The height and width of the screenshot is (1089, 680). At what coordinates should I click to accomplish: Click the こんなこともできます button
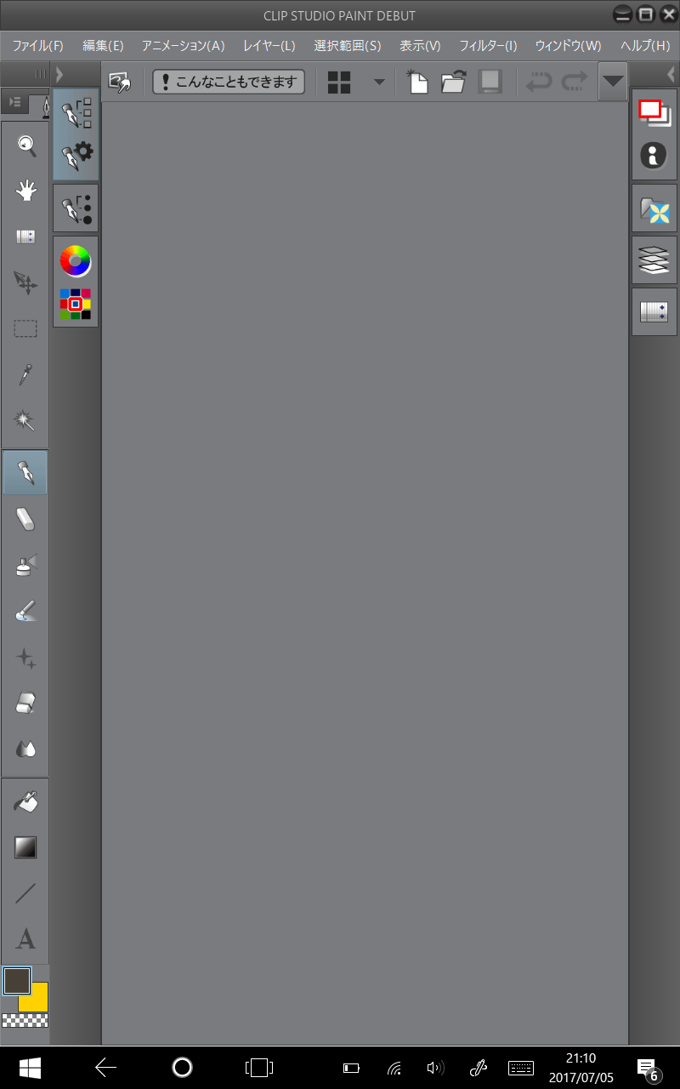pos(228,82)
